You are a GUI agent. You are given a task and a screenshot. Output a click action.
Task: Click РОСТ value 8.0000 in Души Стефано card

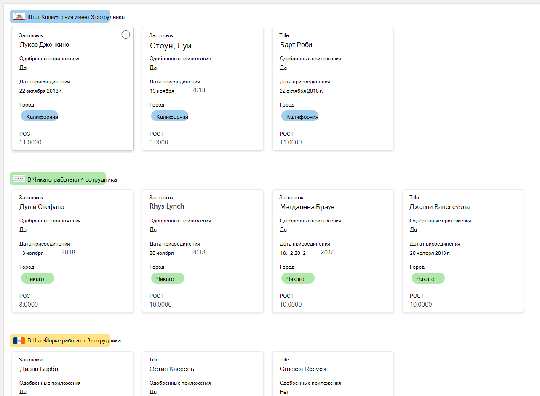[x=29, y=304]
